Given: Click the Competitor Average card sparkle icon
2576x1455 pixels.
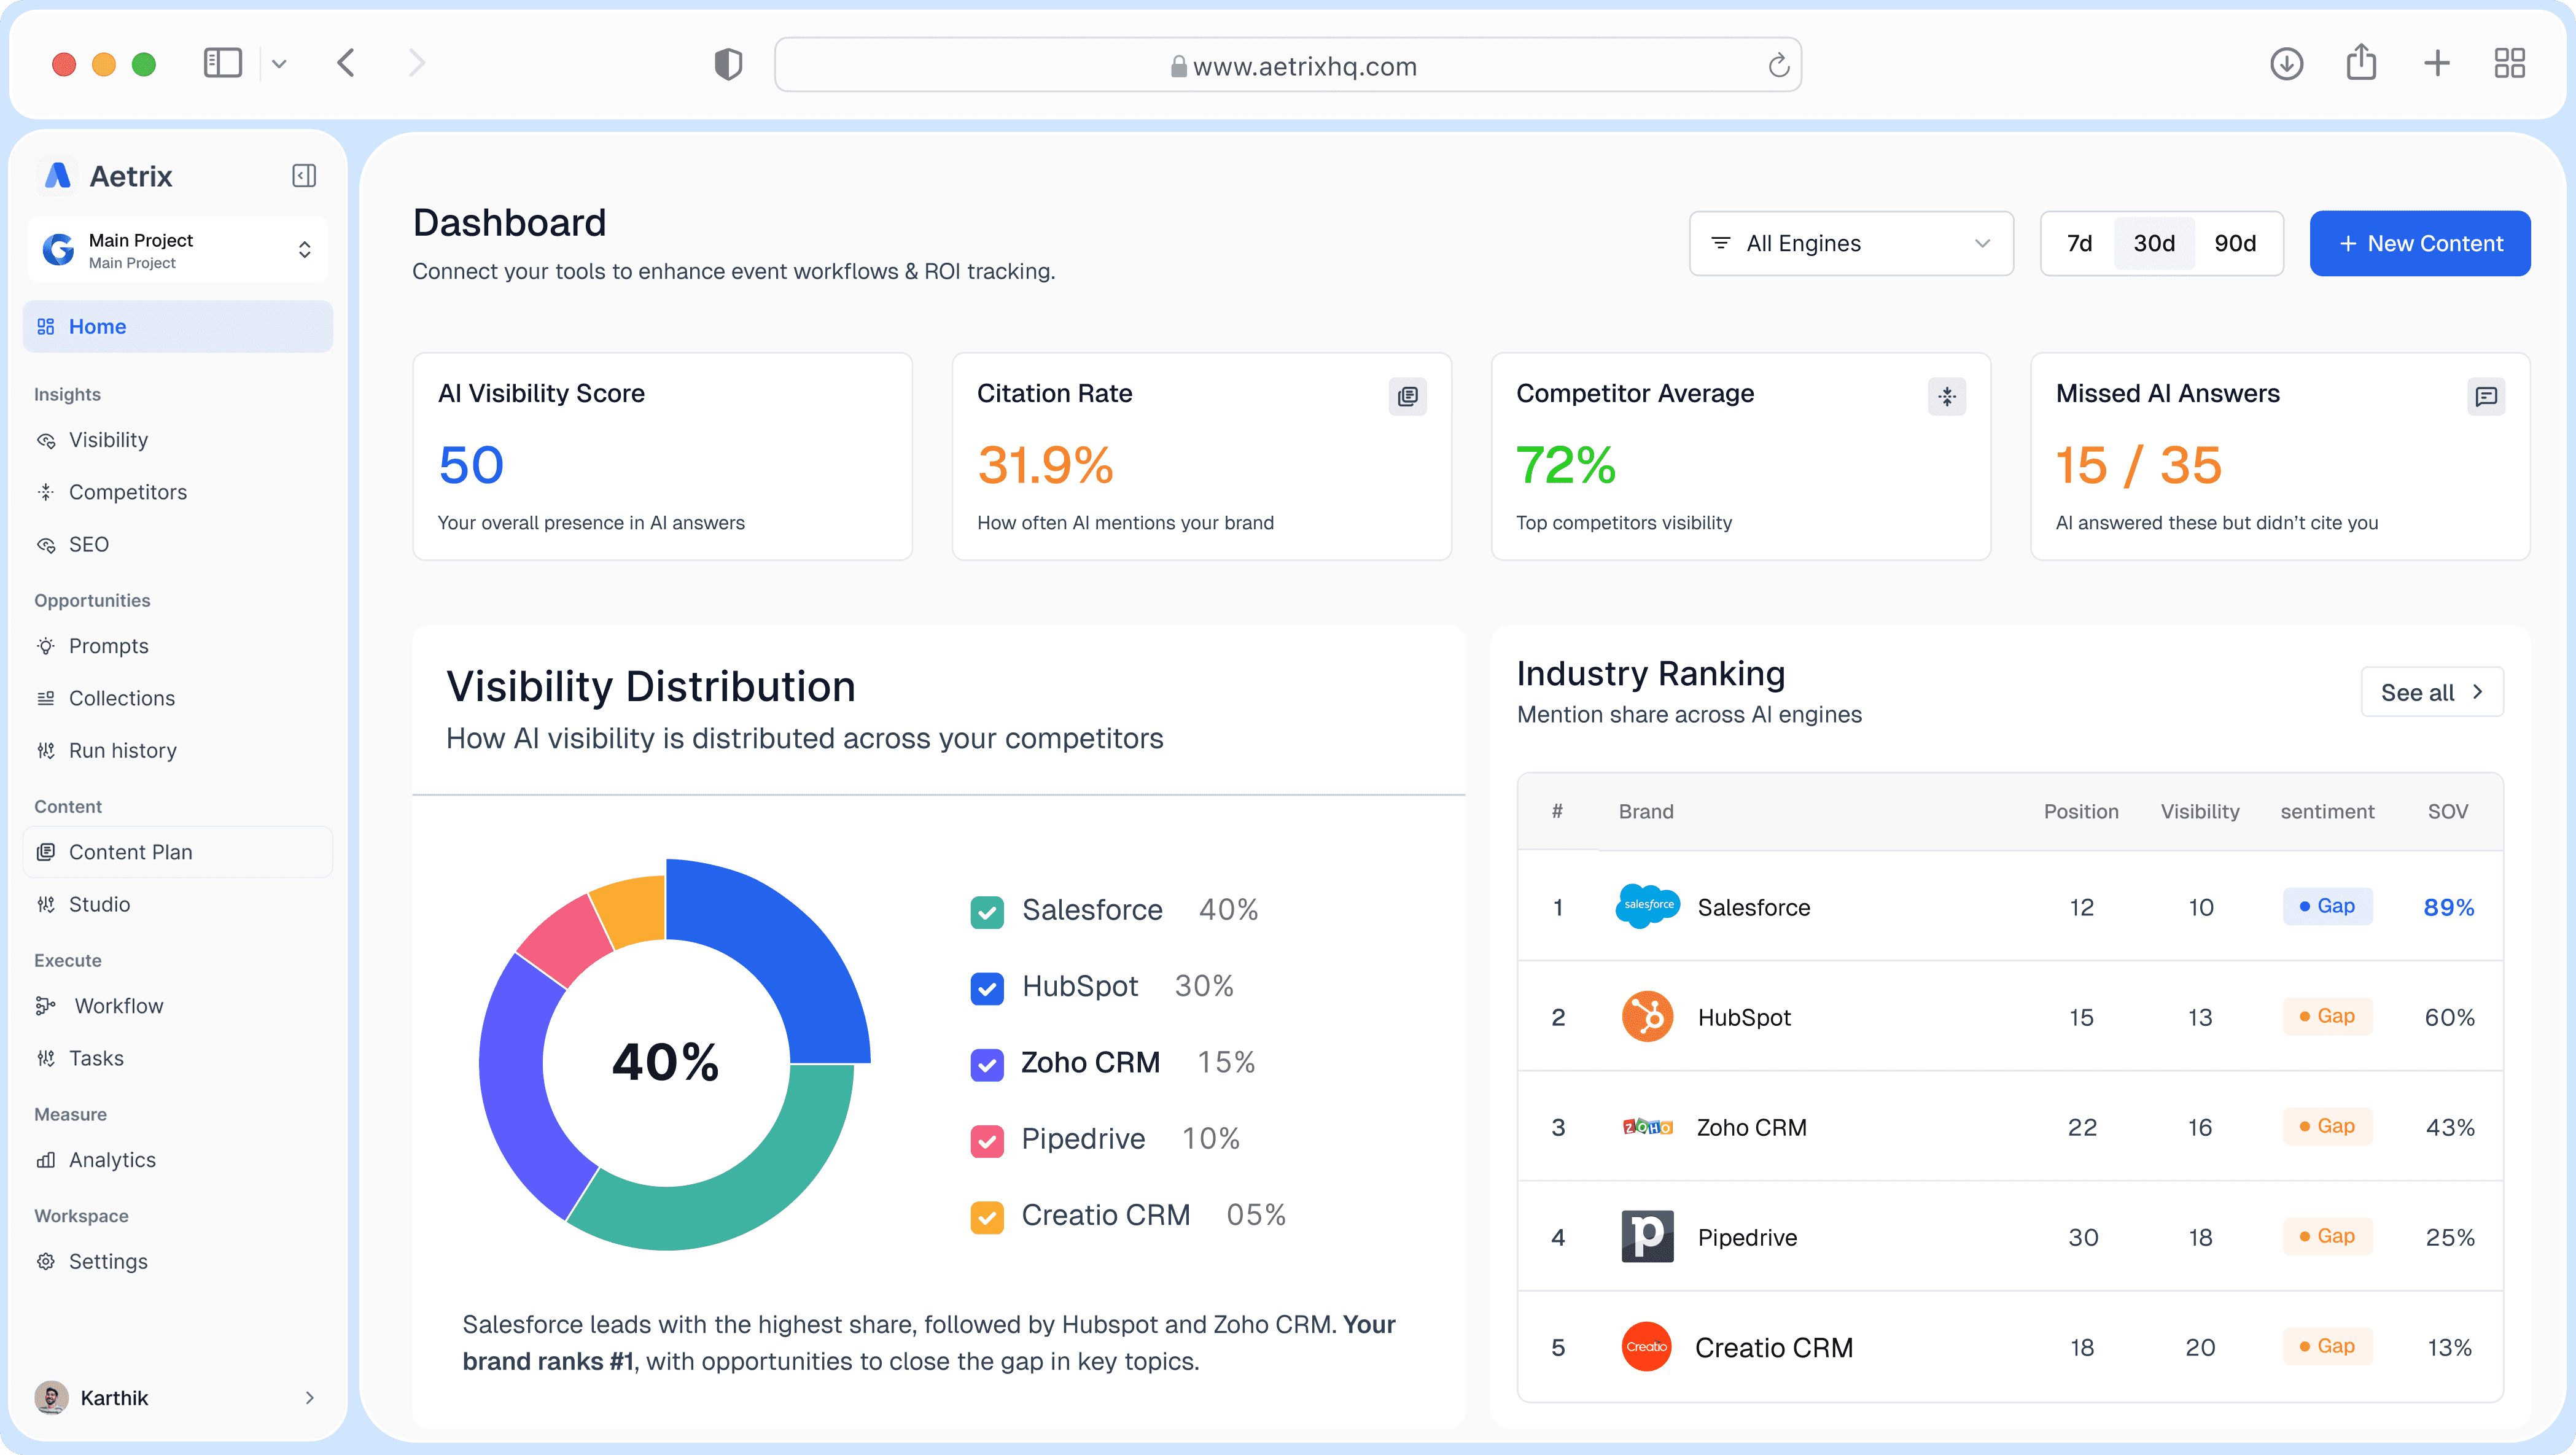Looking at the screenshot, I should coord(1946,396).
